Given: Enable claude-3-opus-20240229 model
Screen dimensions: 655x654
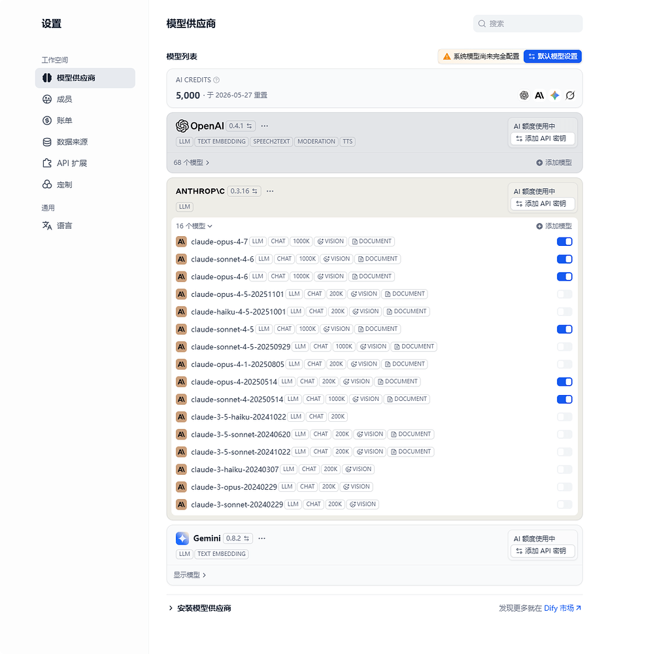Looking at the screenshot, I should click(564, 487).
